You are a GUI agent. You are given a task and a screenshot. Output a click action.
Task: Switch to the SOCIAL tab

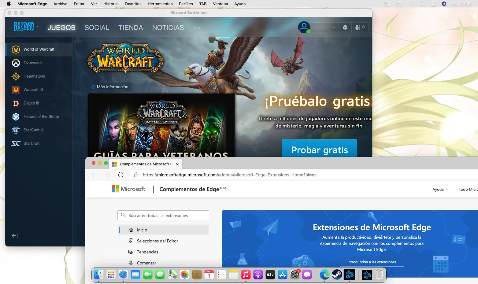coord(97,28)
